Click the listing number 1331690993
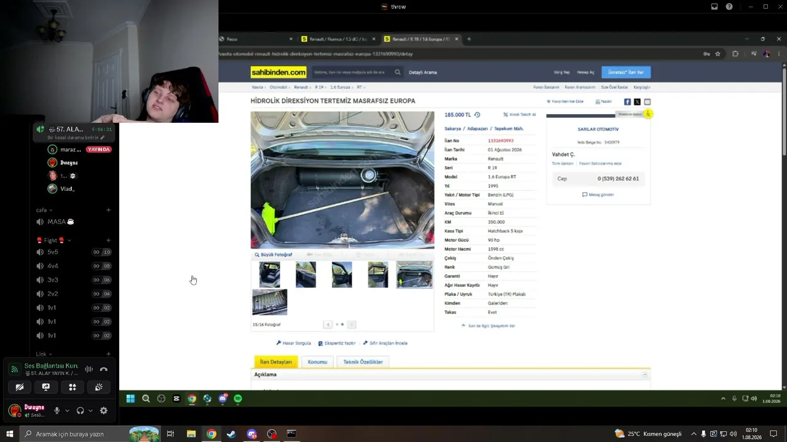This screenshot has height=442, width=787. point(500,141)
